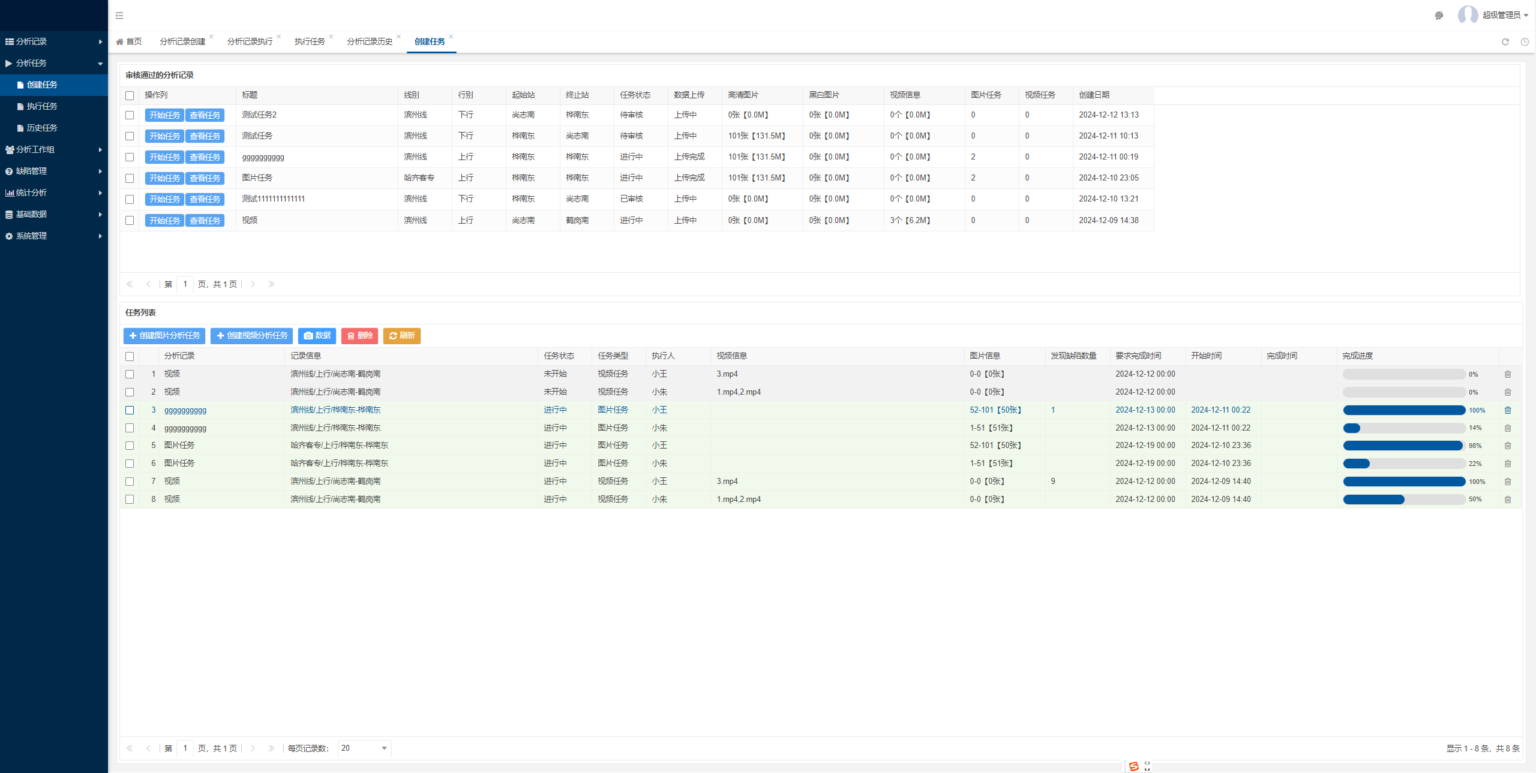Viewport: 1536px width, 773px height.
Task: Click the refresh tab icon at top right
Action: point(1505,42)
